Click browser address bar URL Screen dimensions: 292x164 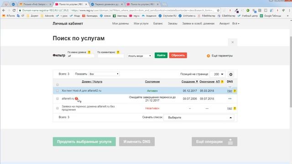point(142,10)
